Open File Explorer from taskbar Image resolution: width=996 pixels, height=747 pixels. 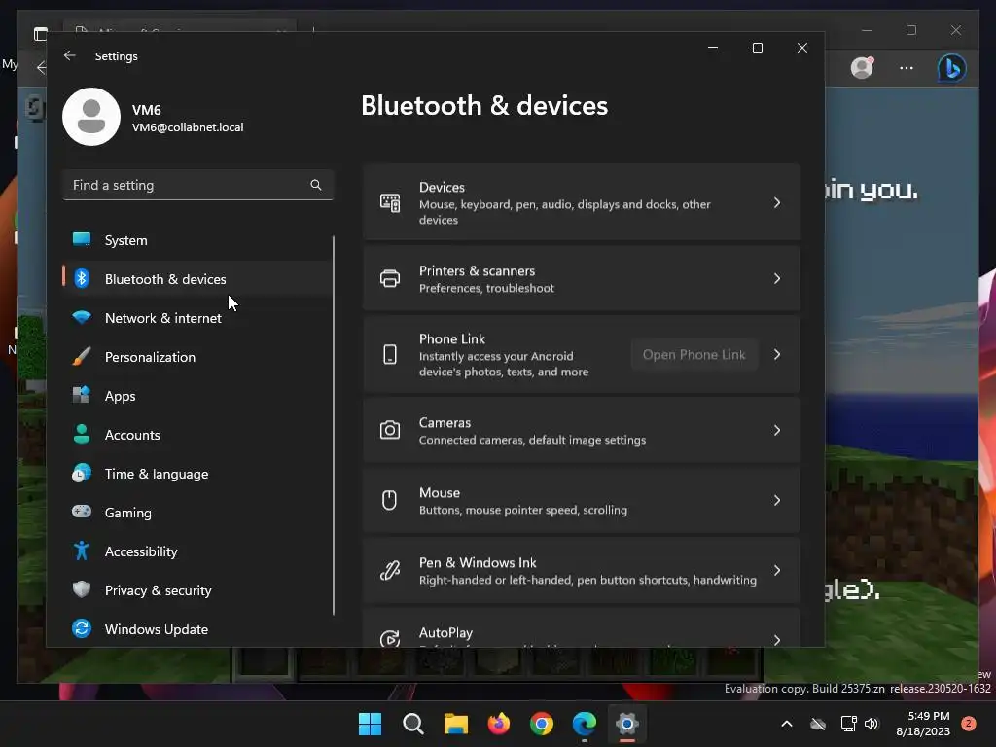coord(455,724)
